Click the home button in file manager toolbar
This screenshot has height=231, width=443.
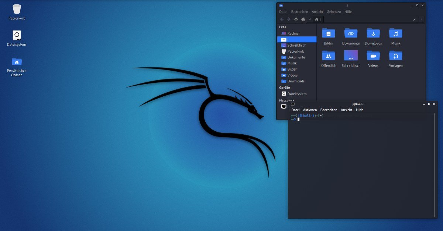(303, 19)
